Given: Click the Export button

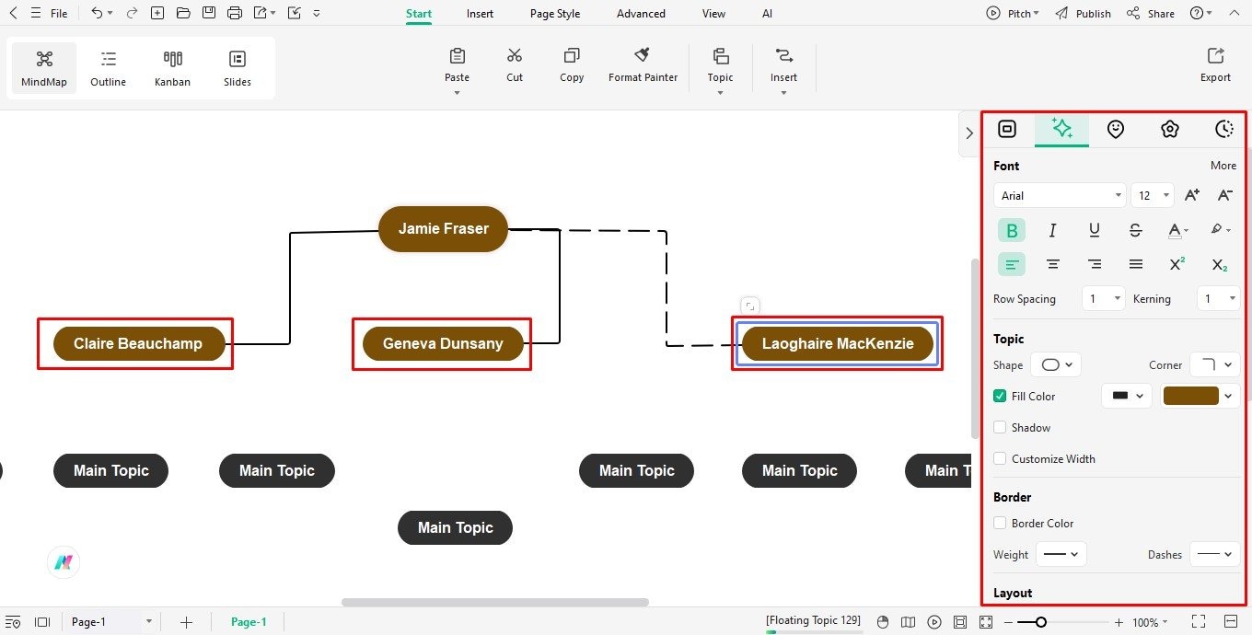Looking at the screenshot, I should (1215, 65).
